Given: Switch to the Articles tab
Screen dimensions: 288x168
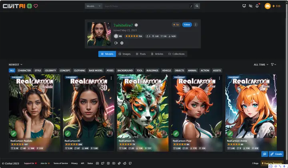Looking at the screenshot, I should (157, 54).
